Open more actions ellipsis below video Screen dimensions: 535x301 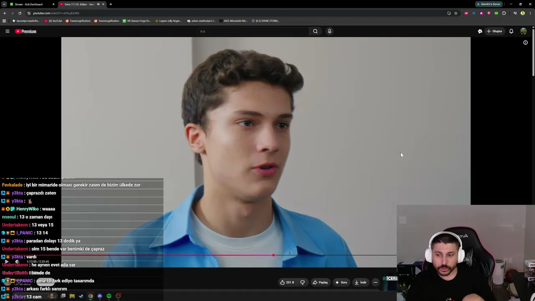pyautogui.click(x=375, y=283)
